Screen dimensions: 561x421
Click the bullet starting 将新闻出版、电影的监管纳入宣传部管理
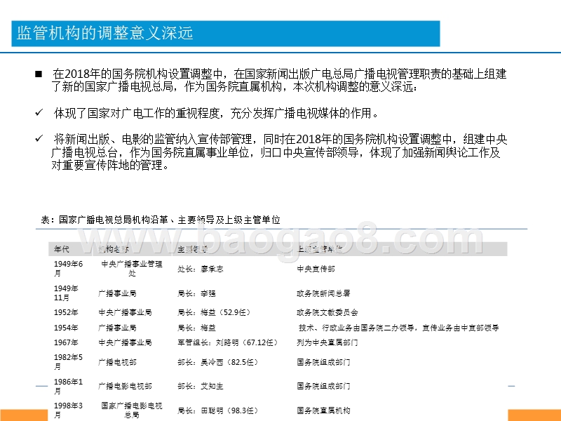[279, 152]
